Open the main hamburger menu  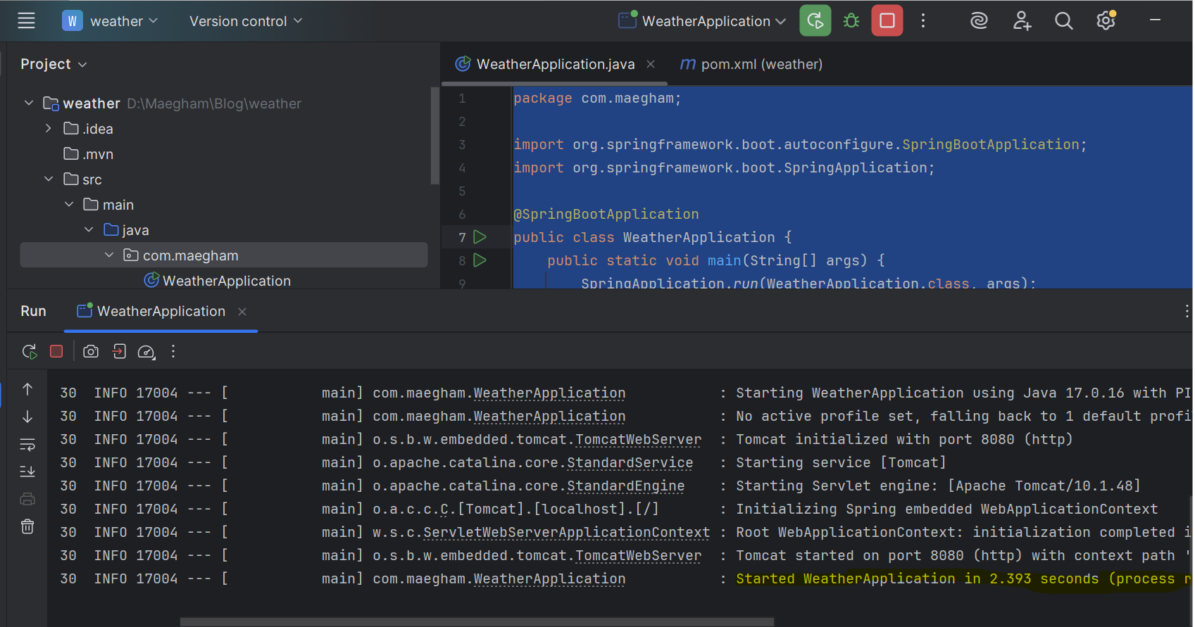click(26, 21)
